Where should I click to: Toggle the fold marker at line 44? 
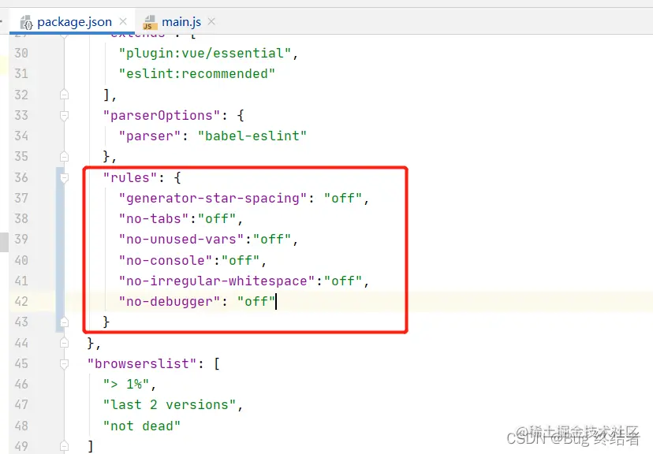(64, 343)
